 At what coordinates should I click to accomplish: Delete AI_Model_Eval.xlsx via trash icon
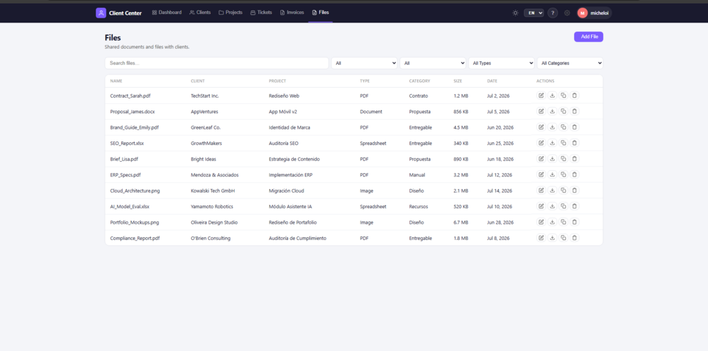point(574,206)
